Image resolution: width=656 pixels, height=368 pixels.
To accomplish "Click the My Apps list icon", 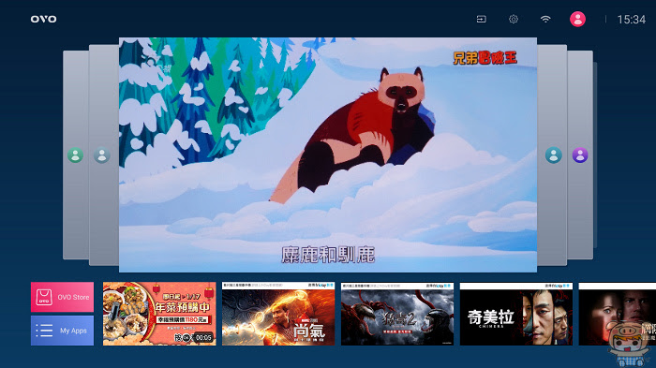I will click(44, 331).
